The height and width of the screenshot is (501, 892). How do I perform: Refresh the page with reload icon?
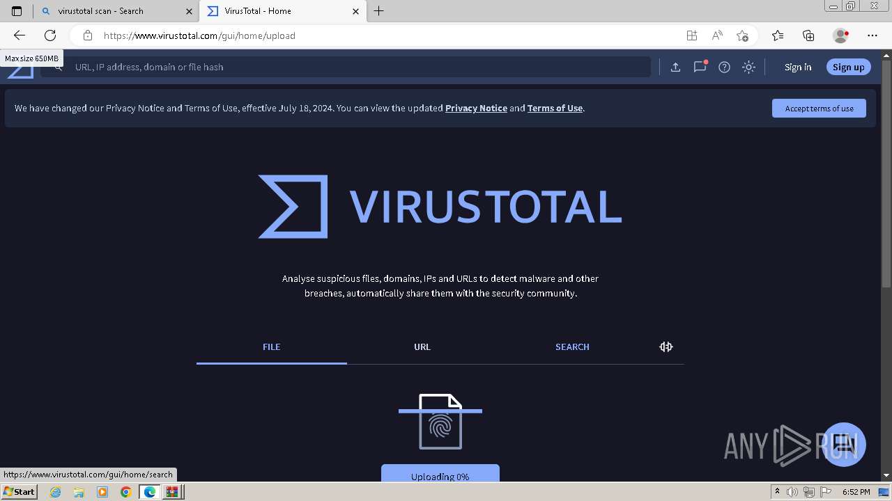(x=50, y=35)
